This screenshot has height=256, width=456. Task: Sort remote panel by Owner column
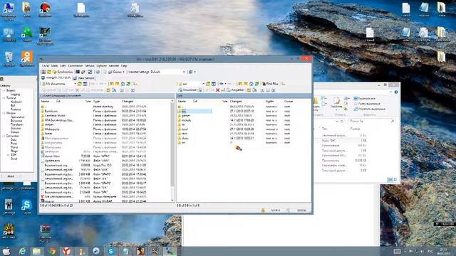[289, 101]
